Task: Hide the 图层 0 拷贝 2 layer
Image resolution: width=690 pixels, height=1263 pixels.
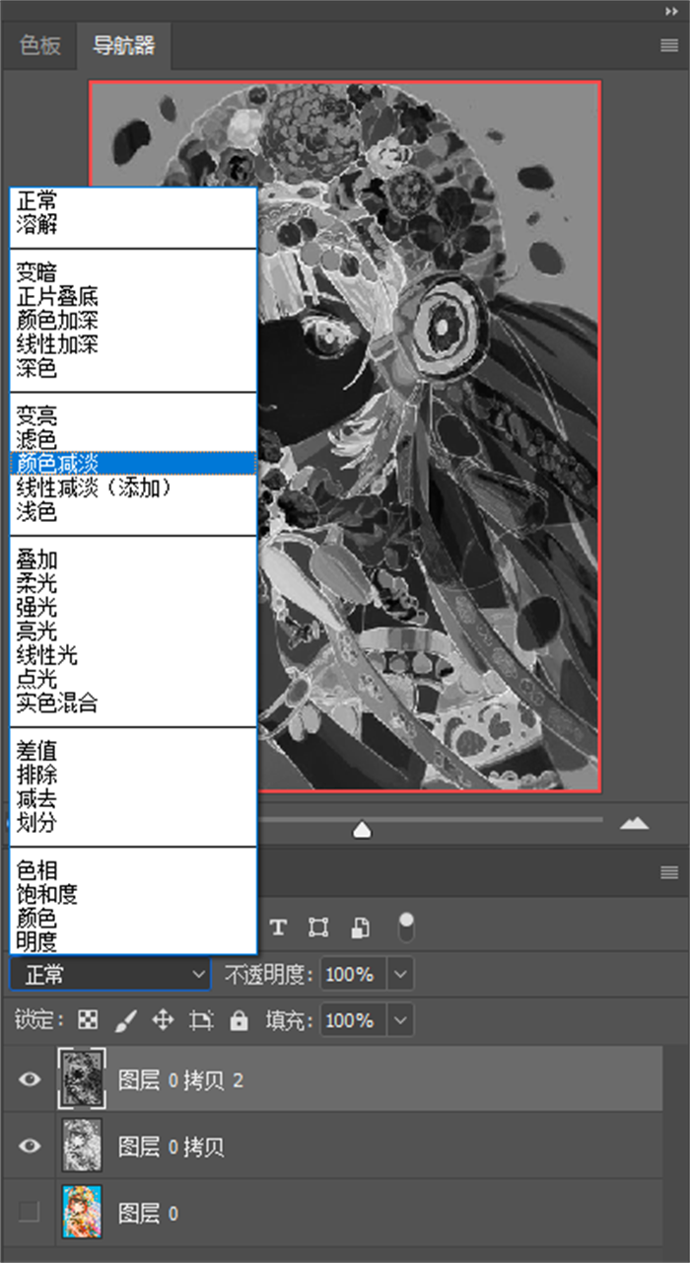Action: point(30,1079)
